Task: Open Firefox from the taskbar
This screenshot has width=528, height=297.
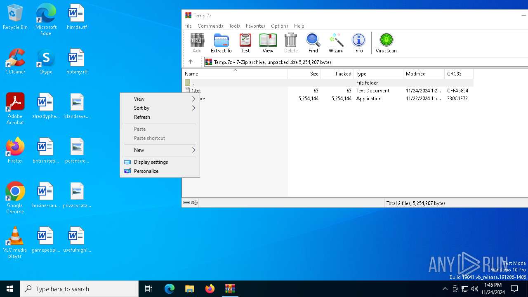Action: [210, 289]
